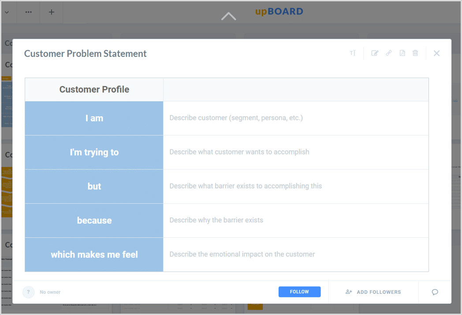This screenshot has height=315, width=462.
Task: Open the three-dots more options menu
Action: pos(28,12)
